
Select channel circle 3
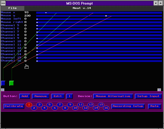coord(39,105)
